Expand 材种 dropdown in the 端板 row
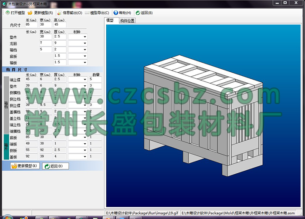305x219 pixels. [x=85, y=144]
